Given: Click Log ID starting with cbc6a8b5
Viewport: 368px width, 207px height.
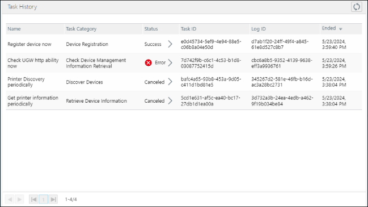Looking at the screenshot, I should pos(282,63).
